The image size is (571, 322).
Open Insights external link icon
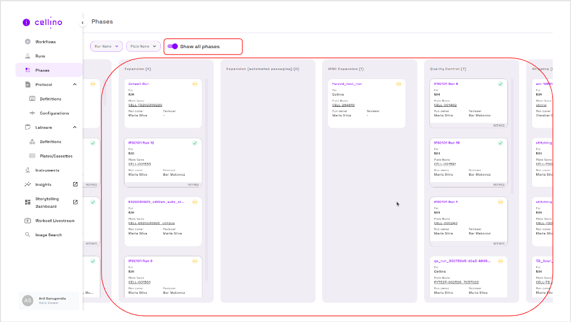pyautogui.click(x=75, y=184)
